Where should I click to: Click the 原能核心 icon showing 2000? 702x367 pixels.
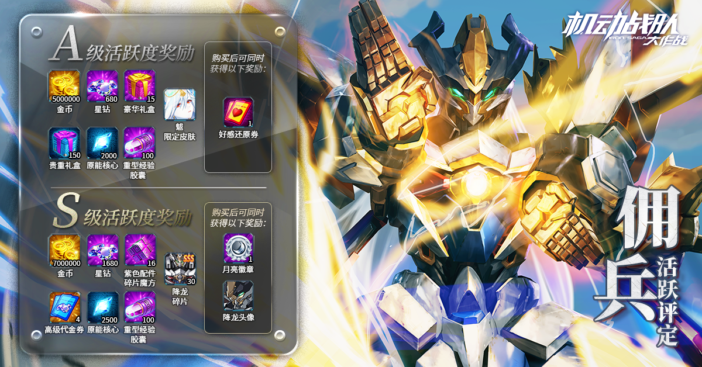102,143
